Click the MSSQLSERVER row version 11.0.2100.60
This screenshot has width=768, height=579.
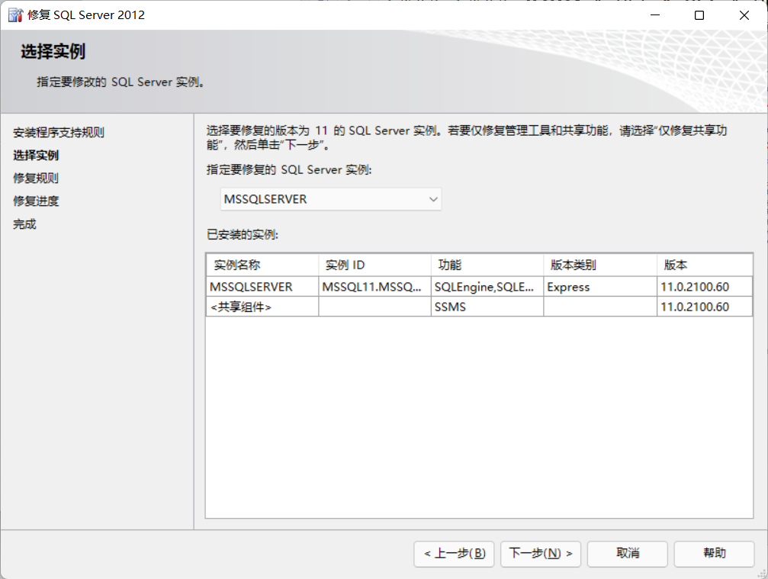pyautogui.click(x=705, y=287)
